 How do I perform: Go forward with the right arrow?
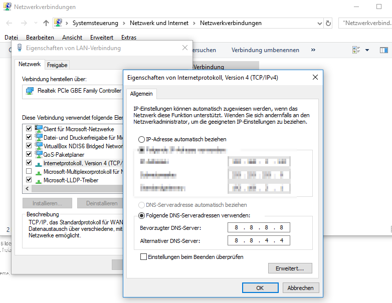point(24,23)
